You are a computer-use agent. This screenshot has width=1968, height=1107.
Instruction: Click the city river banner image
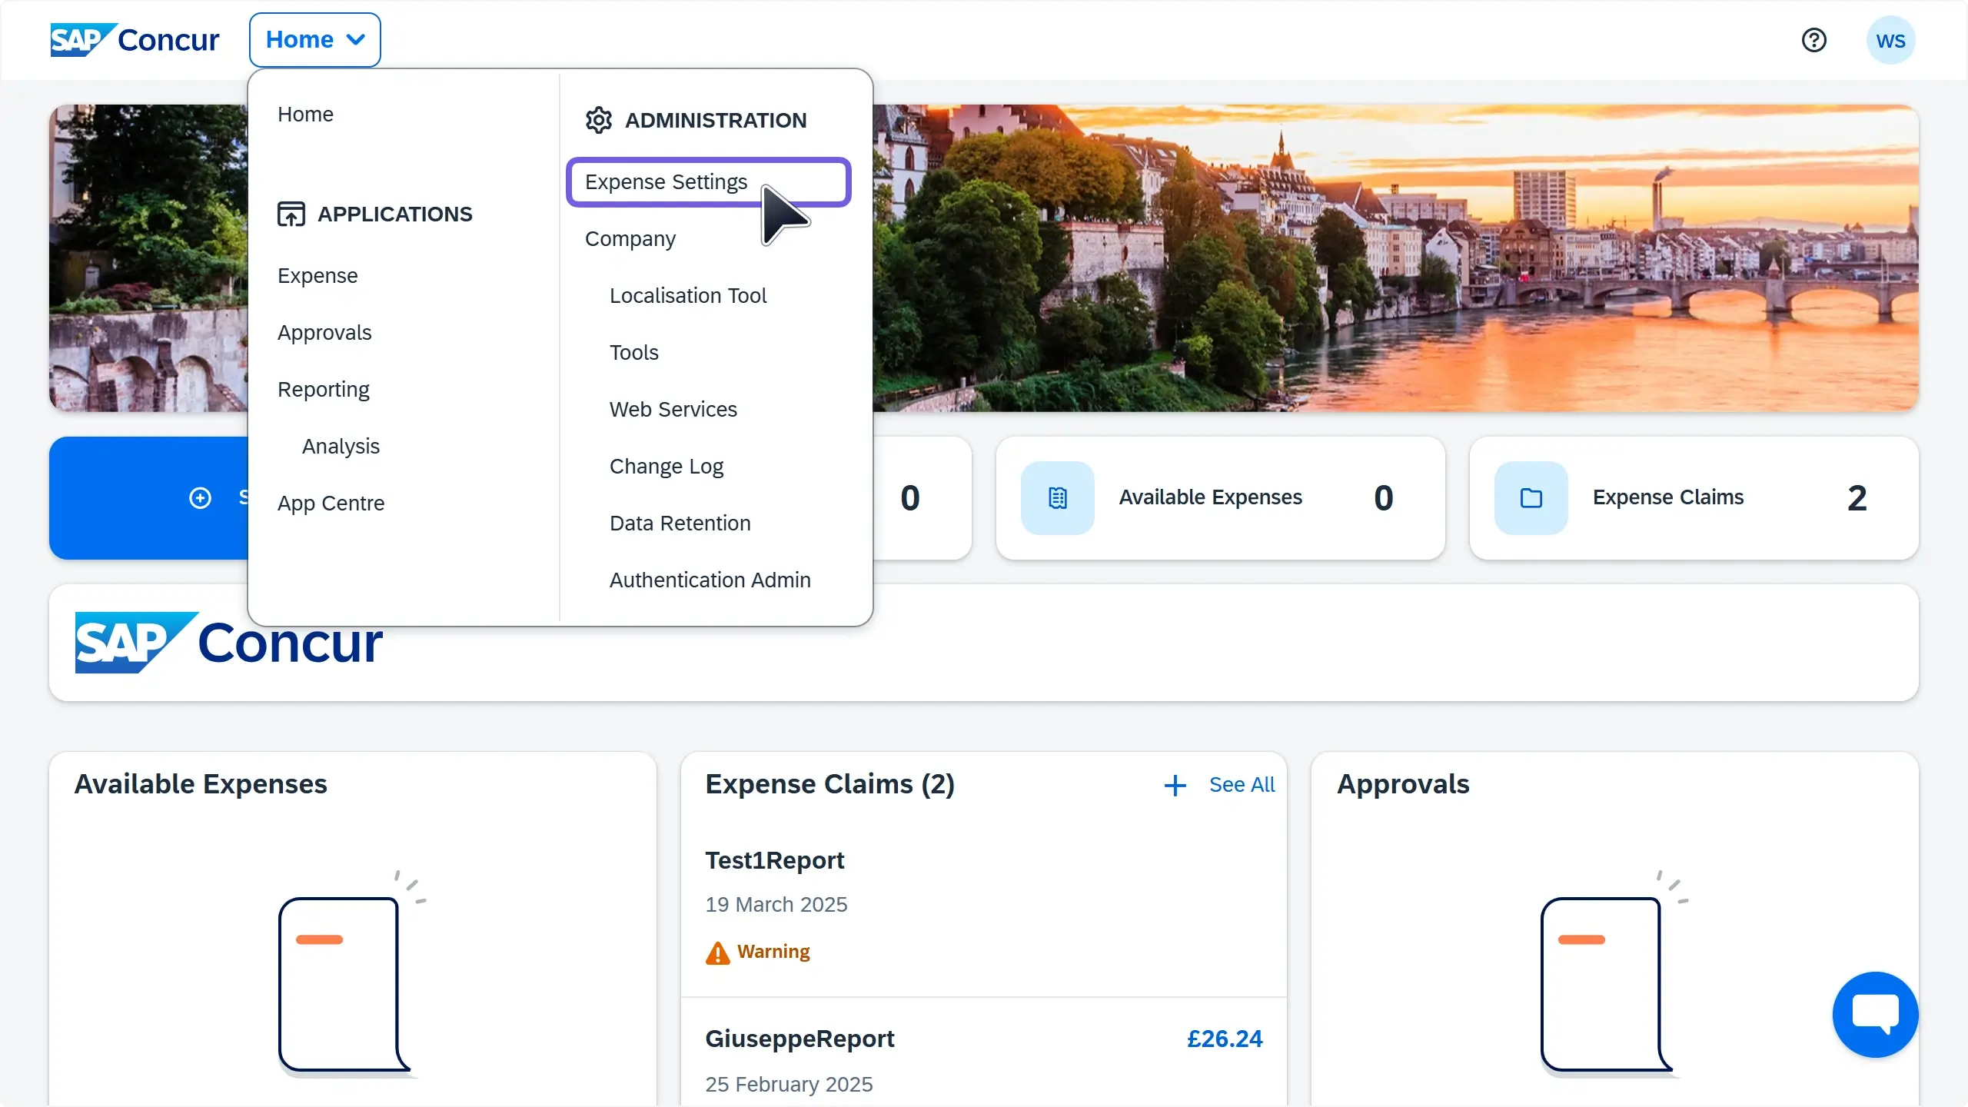click(1396, 258)
